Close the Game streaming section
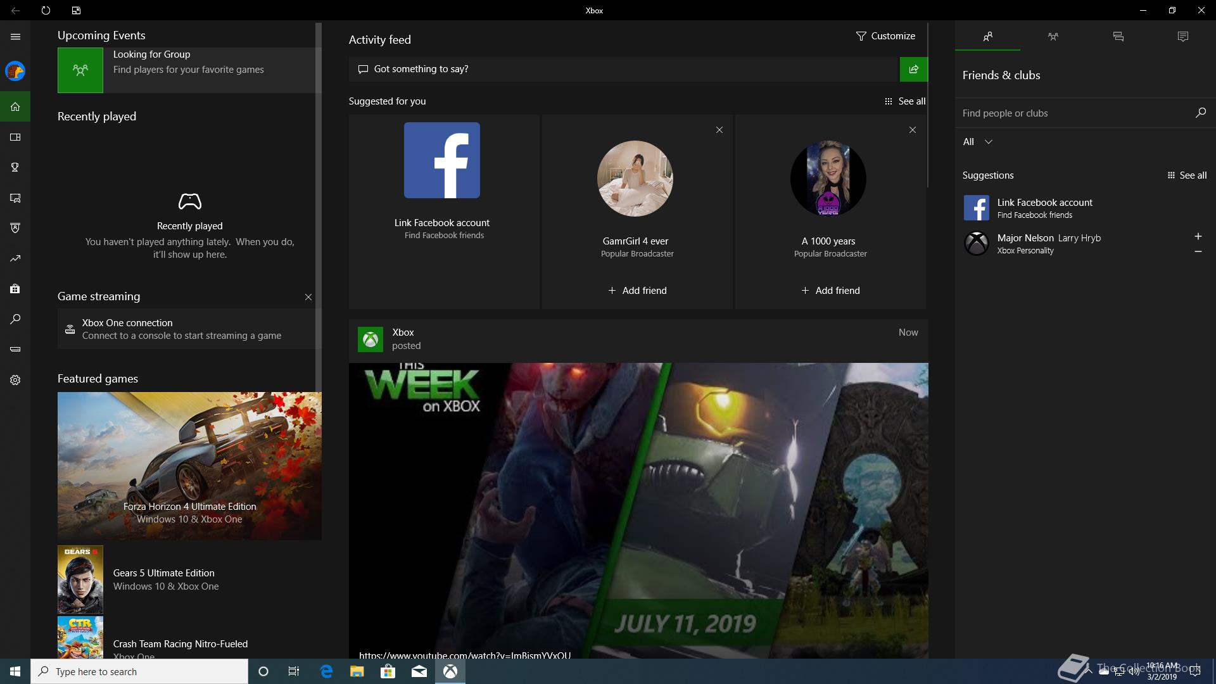The image size is (1216, 684). 308,297
